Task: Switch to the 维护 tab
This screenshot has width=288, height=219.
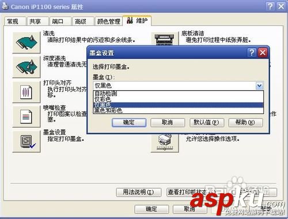Action: pyautogui.click(x=137, y=21)
